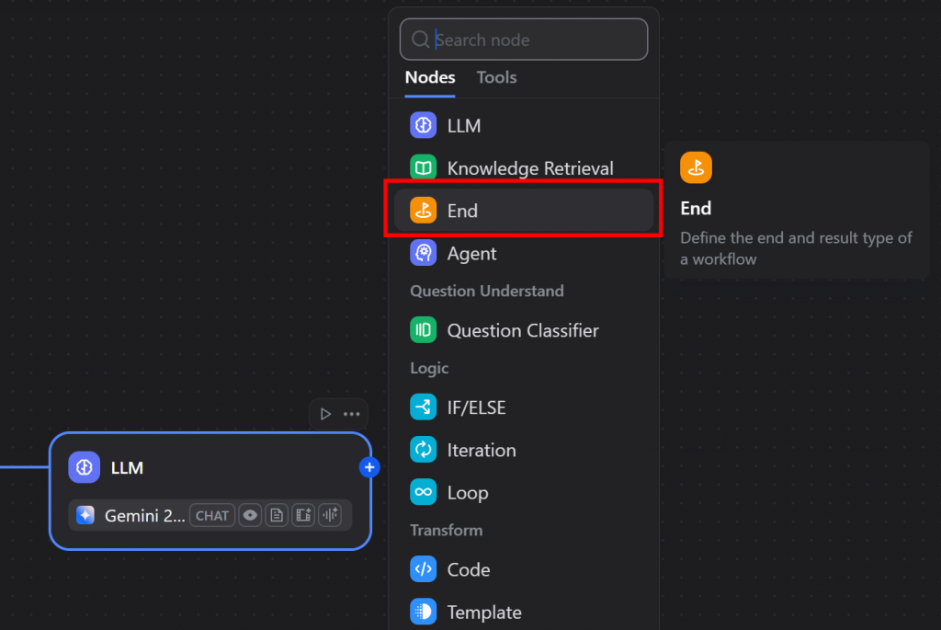Screen dimensions: 941x630
Task: Toggle the document capability icon on the LLM node
Action: [277, 515]
